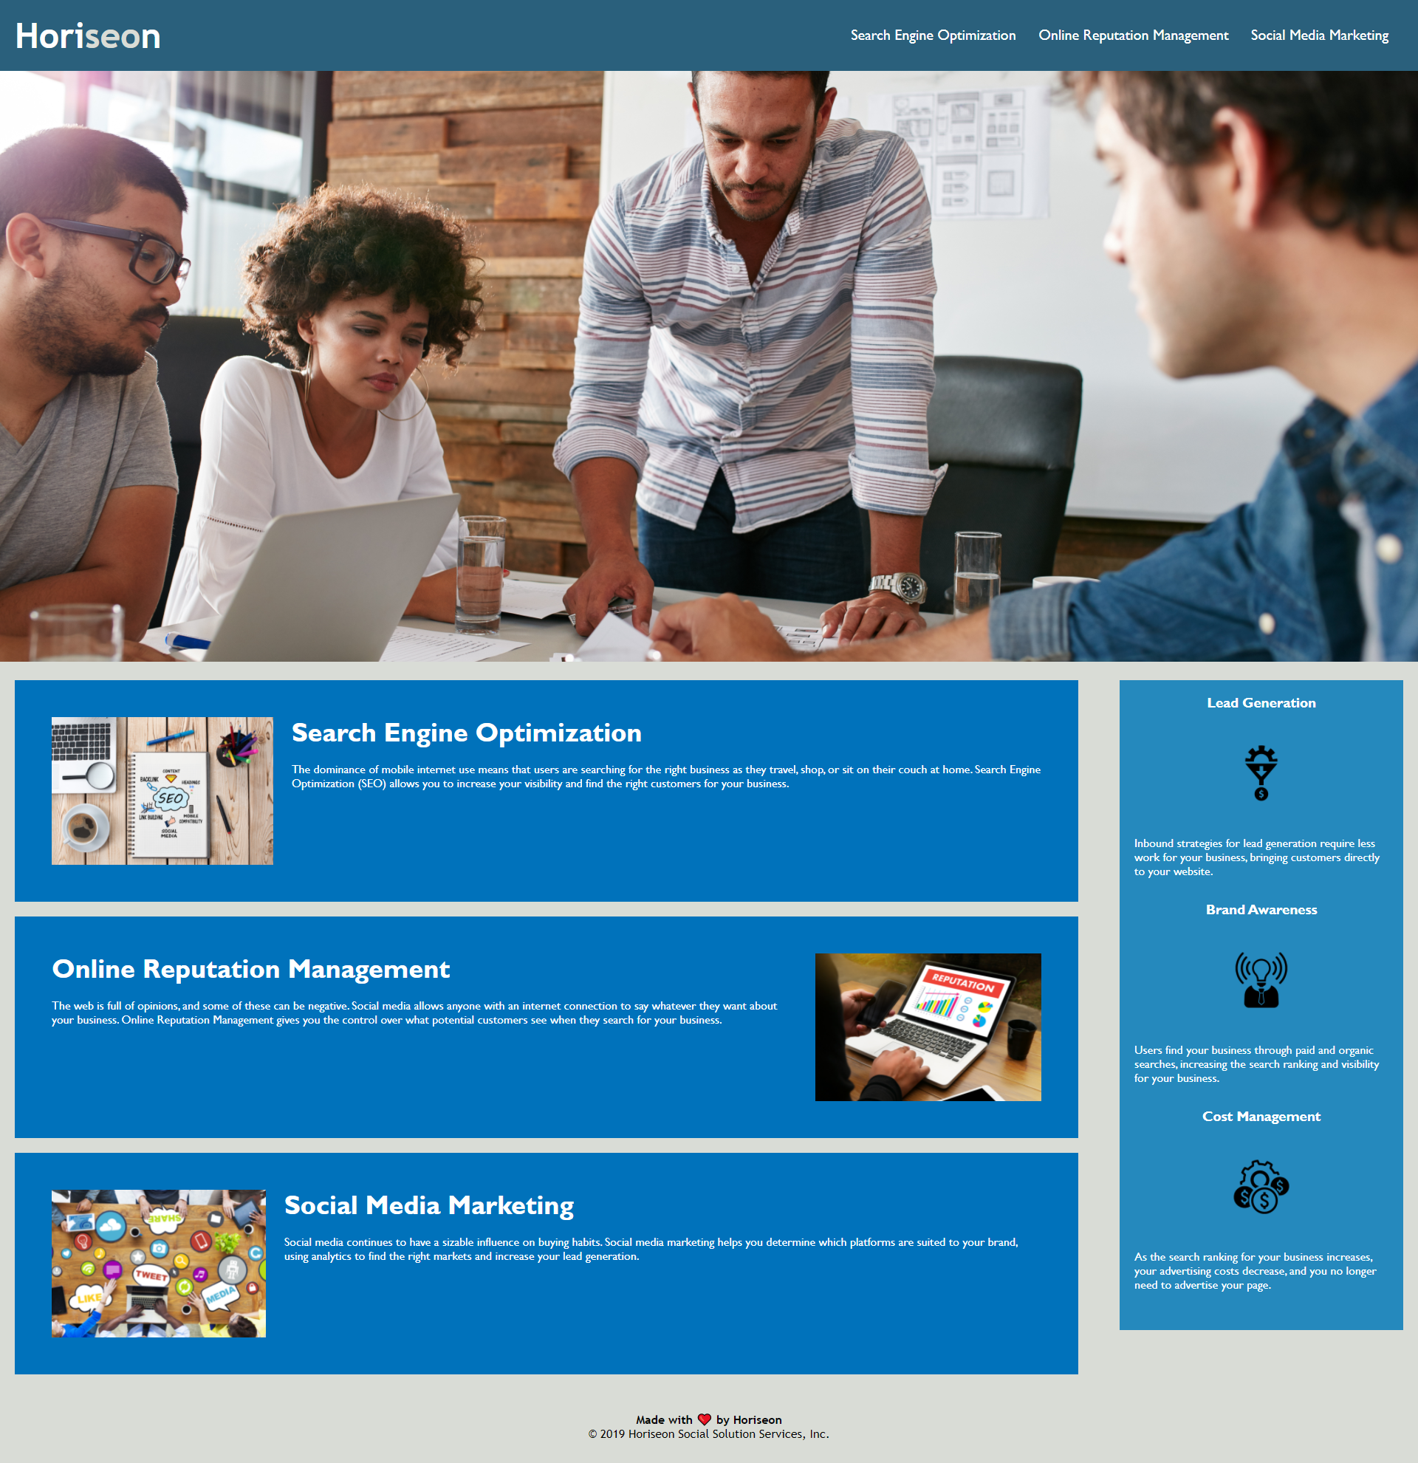Screen dimensions: 1418x1463
Task: Click the Search Engine Optimization nav link
Action: [932, 35]
